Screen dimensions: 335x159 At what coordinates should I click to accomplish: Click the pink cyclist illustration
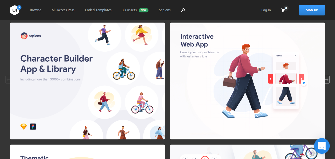click(x=142, y=103)
